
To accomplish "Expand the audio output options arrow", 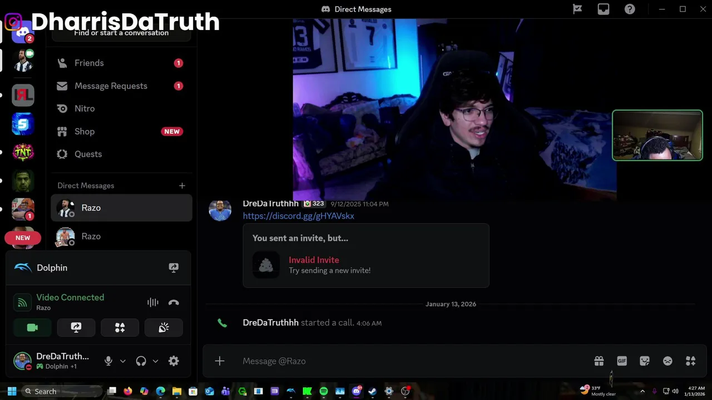I will click(x=155, y=361).
